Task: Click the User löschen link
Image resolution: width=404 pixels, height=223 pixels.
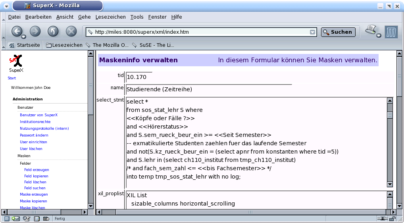Action: pos(31,148)
